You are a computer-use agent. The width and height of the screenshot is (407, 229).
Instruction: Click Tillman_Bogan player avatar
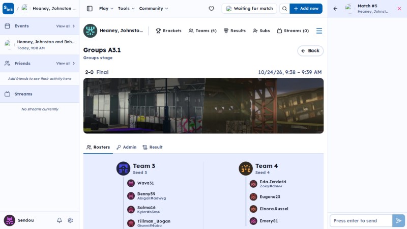click(131, 223)
